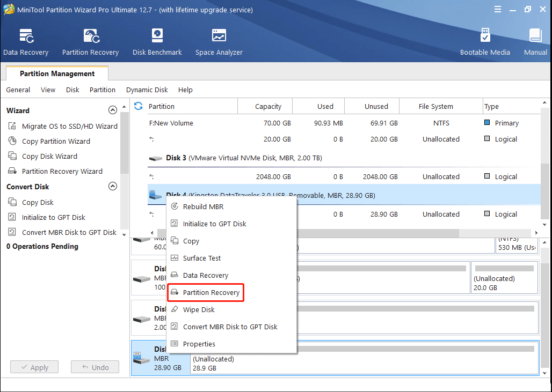552x392 pixels.
Task: Open the Dynamic Disk menu
Action: click(147, 90)
